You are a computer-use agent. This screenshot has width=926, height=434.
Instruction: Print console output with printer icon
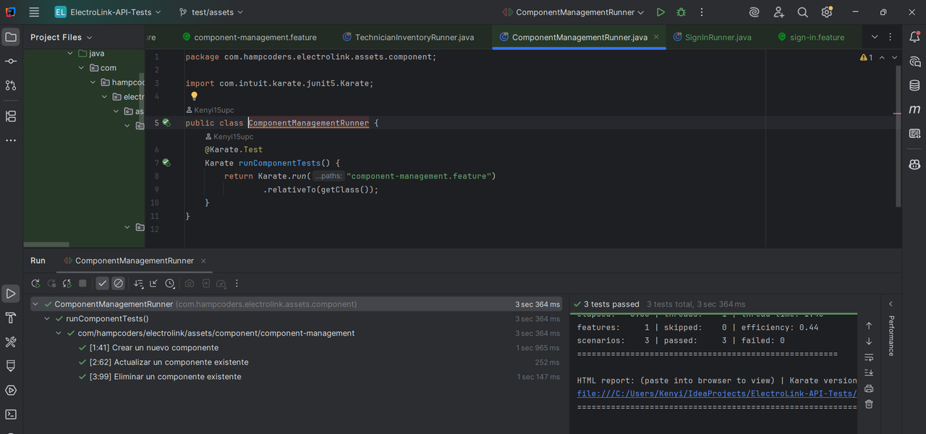869,388
